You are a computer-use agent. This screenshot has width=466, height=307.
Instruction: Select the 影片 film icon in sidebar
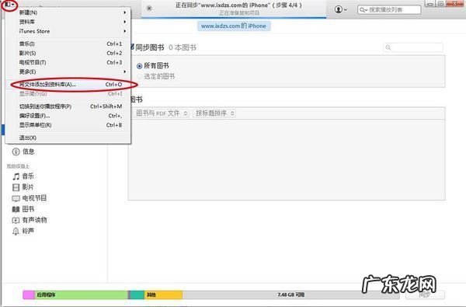click(x=16, y=187)
